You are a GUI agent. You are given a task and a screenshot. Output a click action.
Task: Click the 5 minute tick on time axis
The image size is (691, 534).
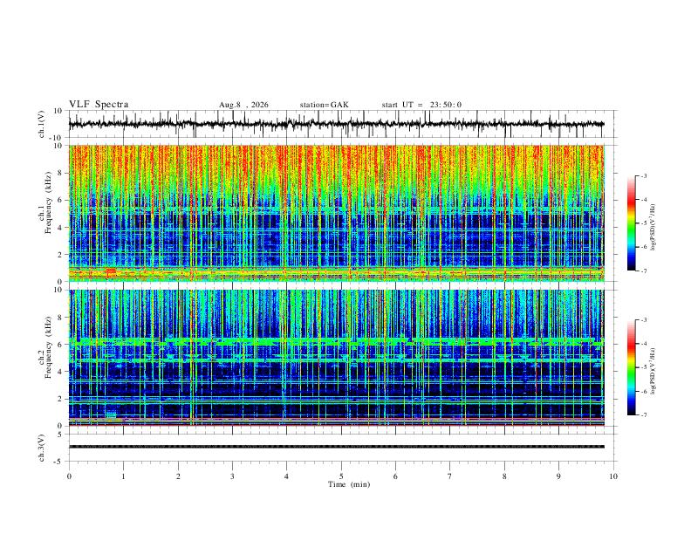pyautogui.click(x=341, y=476)
